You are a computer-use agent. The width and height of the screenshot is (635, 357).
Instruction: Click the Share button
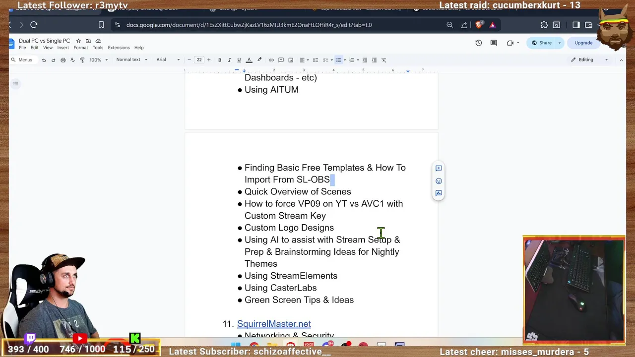click(541, 43)
